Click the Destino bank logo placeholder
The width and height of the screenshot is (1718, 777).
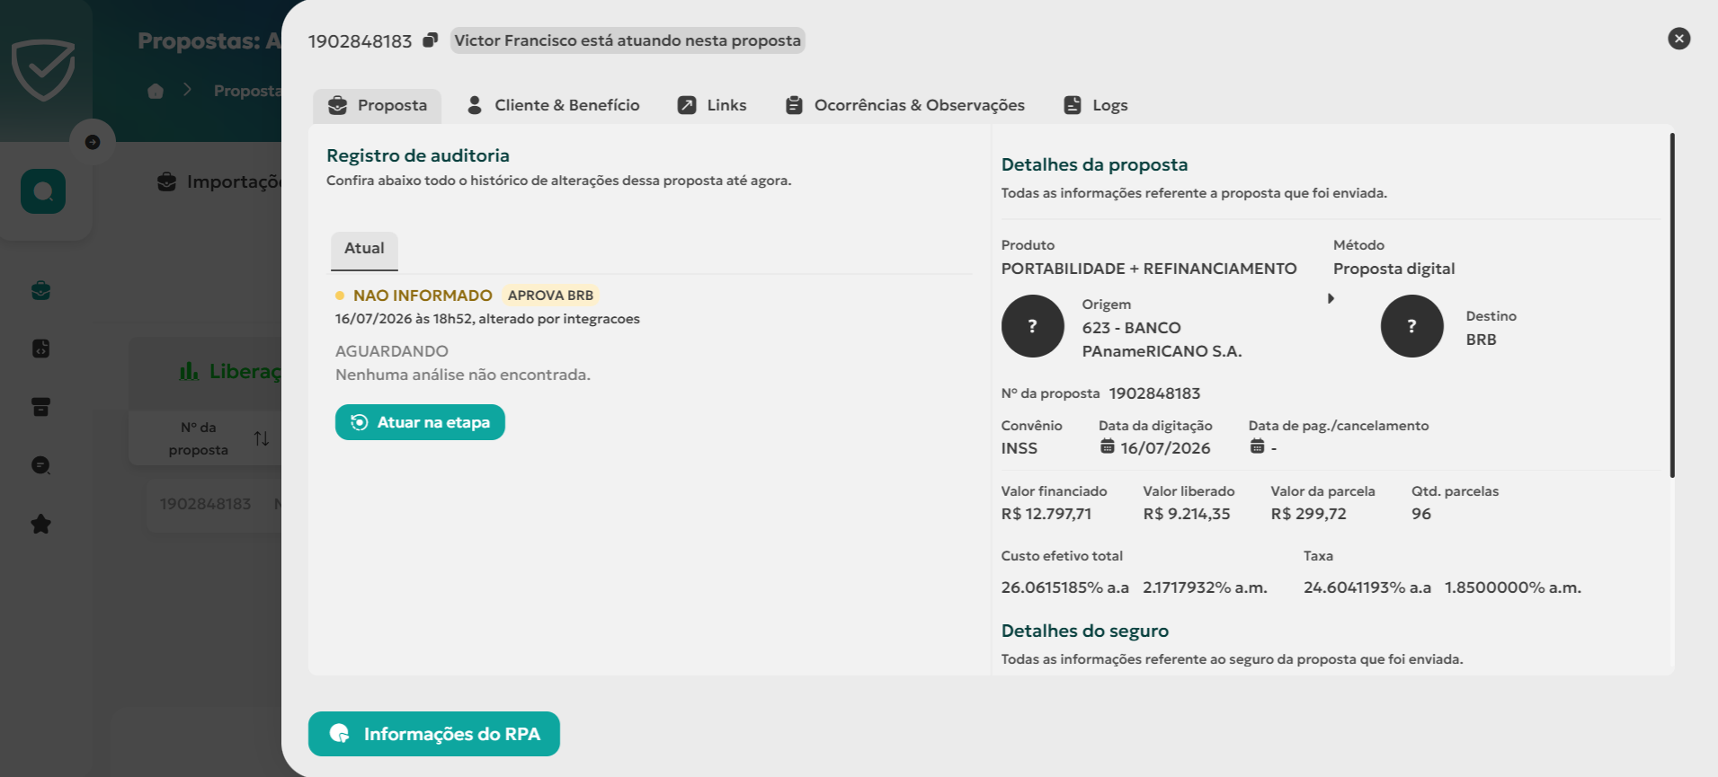pyautogui.click(x=1412, y=326)
